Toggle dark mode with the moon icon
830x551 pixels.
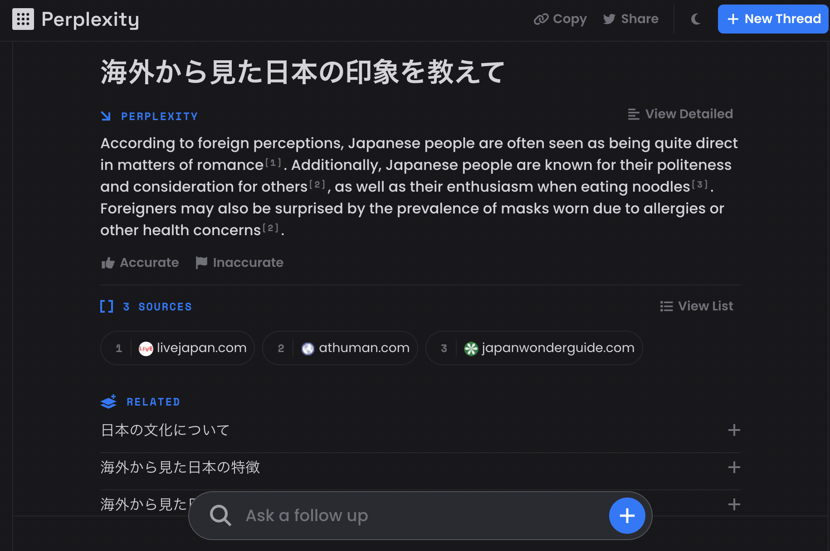pyautogui.click(x=695, y=19)
